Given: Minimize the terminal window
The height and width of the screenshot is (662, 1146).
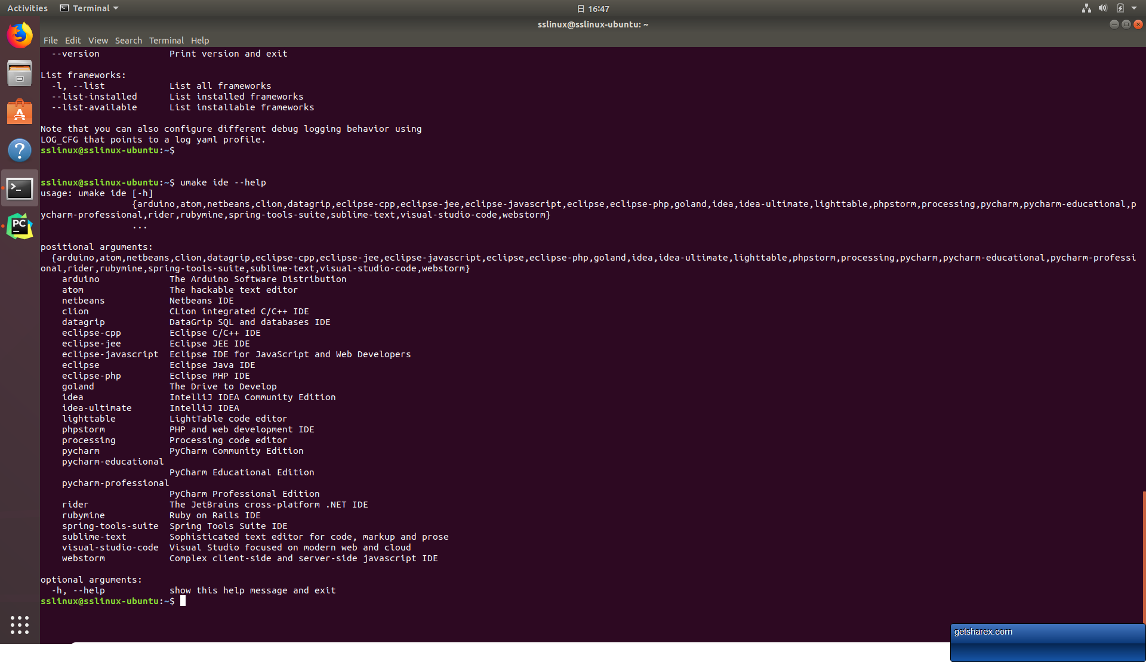Looking at the screenshot, I should (1114, 24).
